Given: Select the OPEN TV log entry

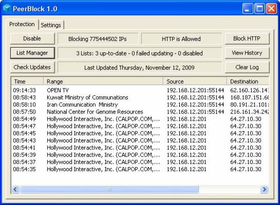Looking at the screenshot, I should coord(140,90).
